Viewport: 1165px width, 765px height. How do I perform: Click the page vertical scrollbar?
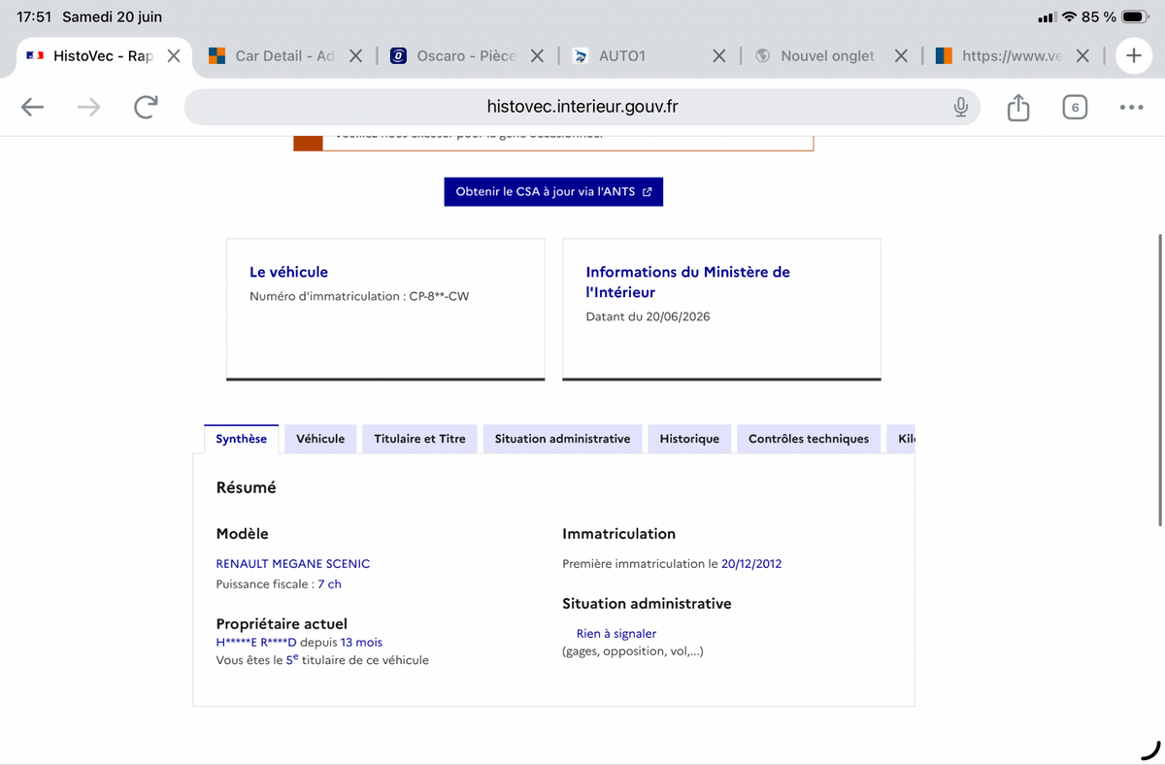pos(1159,379)
